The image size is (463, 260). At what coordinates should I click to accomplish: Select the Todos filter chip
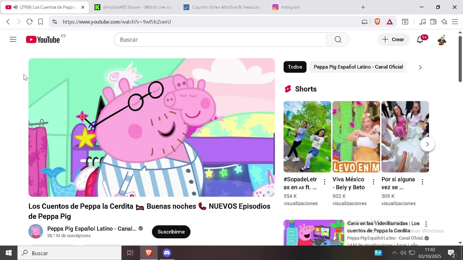point(295,67)
